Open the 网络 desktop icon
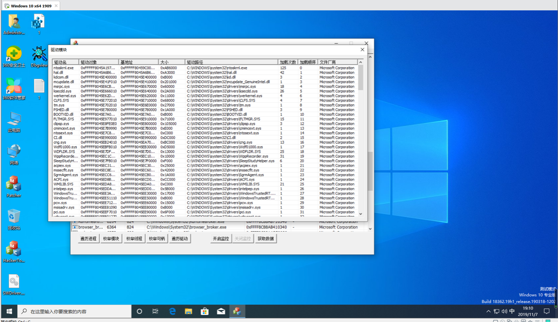 (x=14, y=154)
